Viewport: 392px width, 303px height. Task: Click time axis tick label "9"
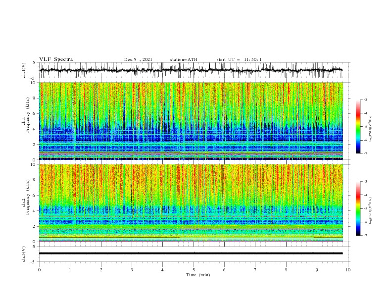(317, 270)
